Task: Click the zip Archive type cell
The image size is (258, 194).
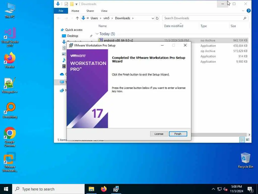Action: (208, 51)
